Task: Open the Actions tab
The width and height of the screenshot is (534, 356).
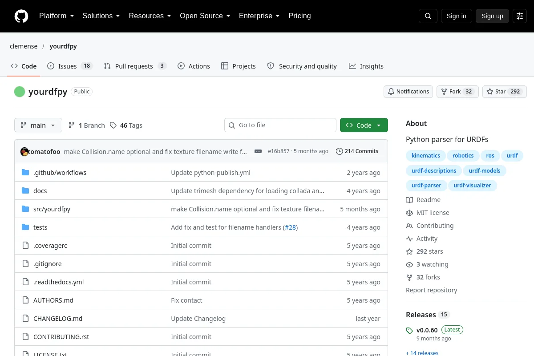Action: 194,66
